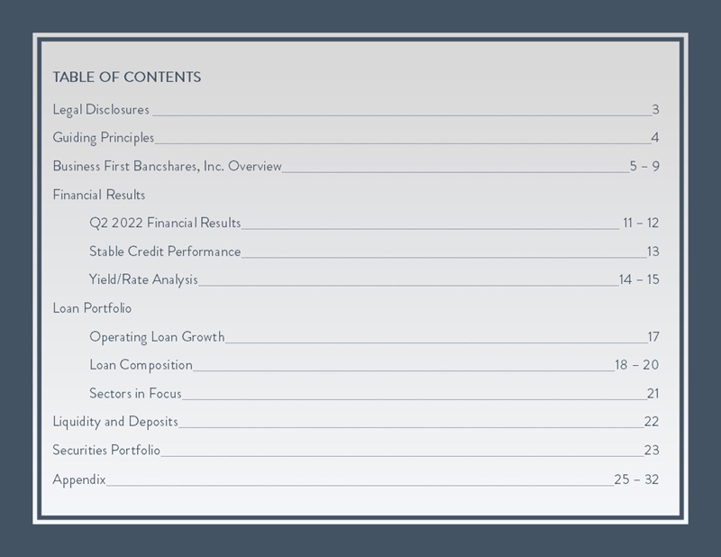
Task: Select Business First Bancshares, Inc. Overview entry
Action: (167, 166)
